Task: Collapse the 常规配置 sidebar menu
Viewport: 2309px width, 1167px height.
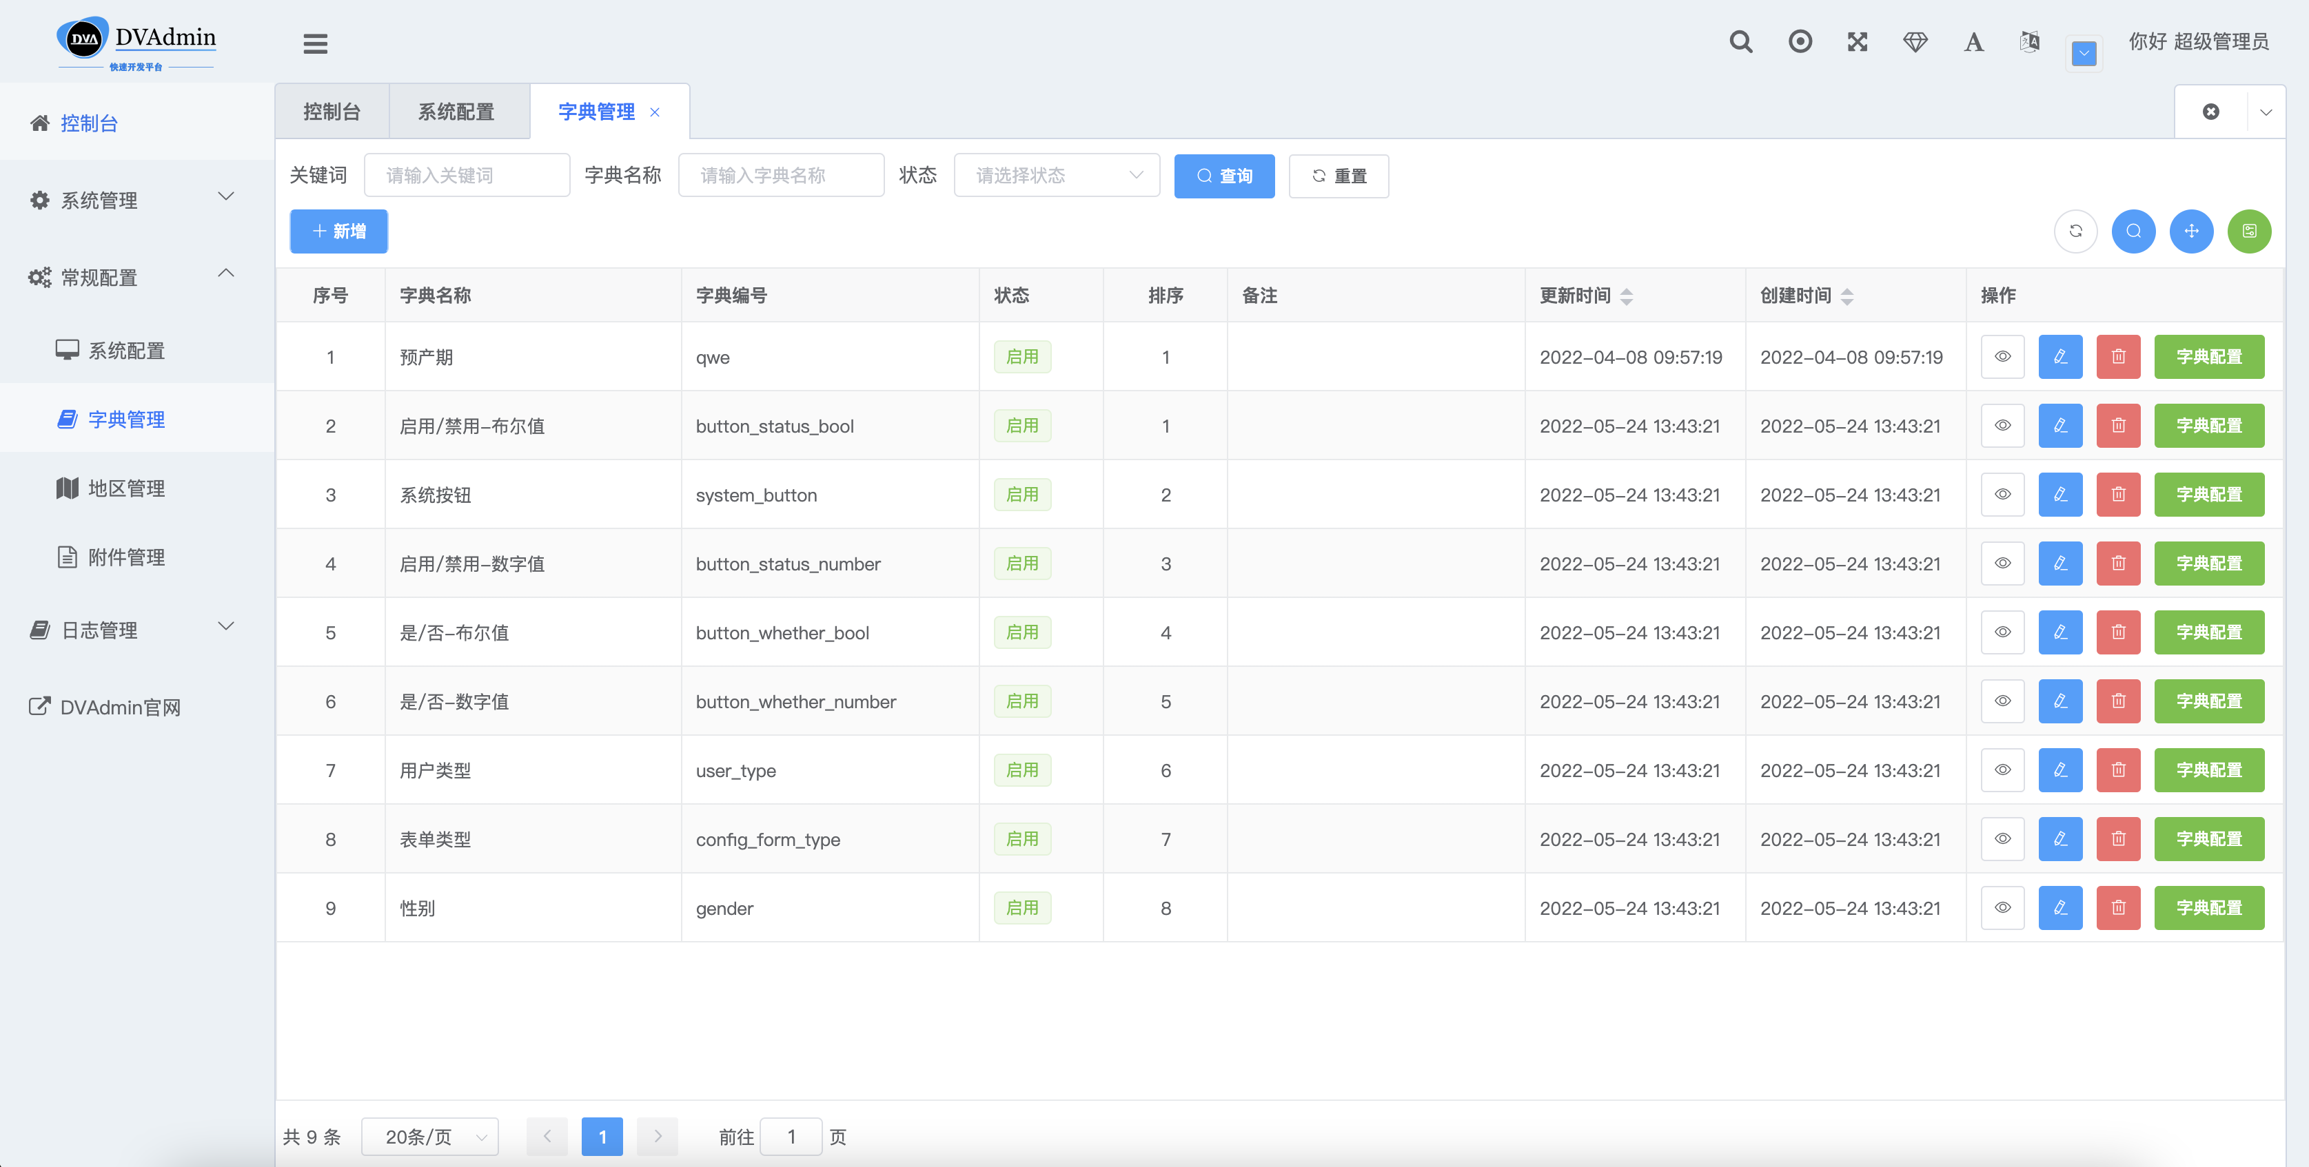Action: pyautogui.click(x=136, y=277)
